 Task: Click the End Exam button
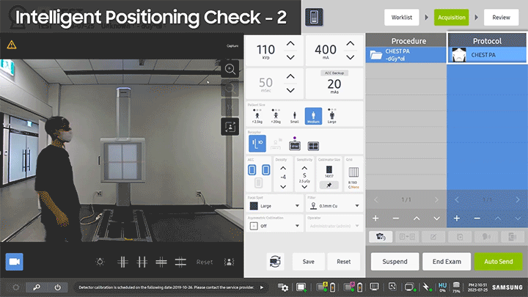(x=446, y=262)
